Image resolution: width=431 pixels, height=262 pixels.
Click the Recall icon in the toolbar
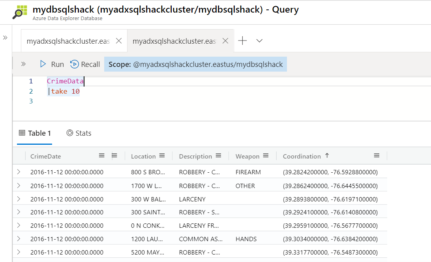74,64
